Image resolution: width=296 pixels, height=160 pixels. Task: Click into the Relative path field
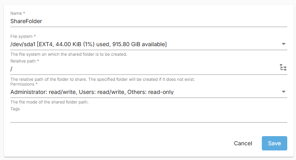point(144,69)
